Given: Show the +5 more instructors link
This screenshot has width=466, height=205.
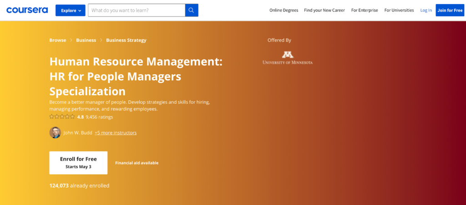Looking at the screenshot, I should tap(116, 133).
